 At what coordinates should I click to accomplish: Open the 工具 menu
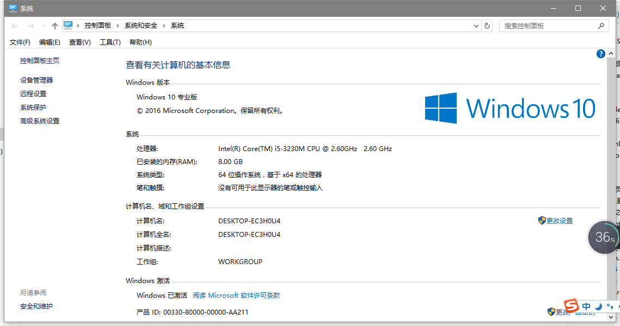(109, 42)
